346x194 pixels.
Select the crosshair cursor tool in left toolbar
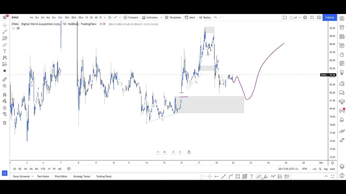tap(5, 25)
